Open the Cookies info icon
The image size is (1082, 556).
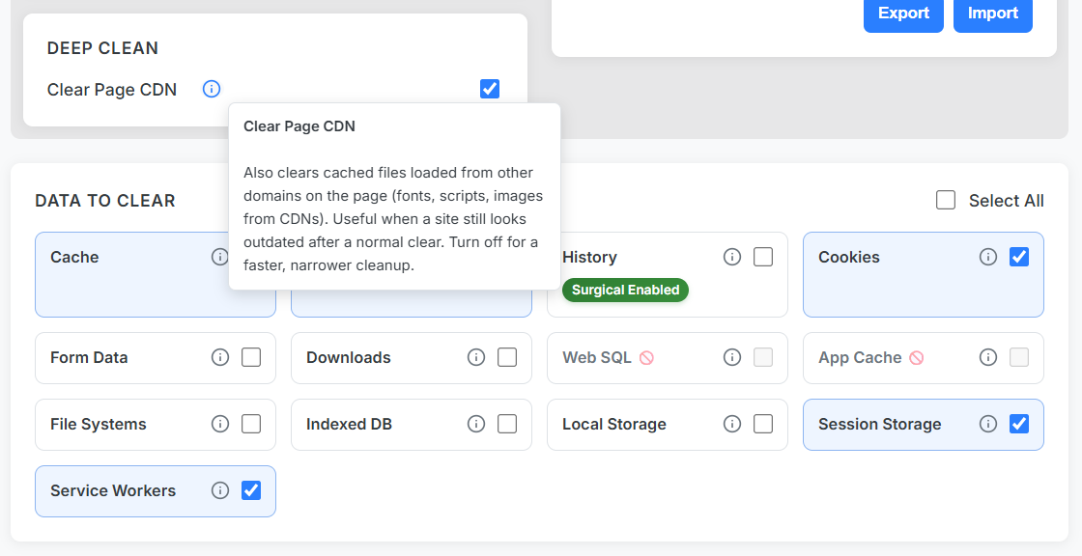[988, 258]
